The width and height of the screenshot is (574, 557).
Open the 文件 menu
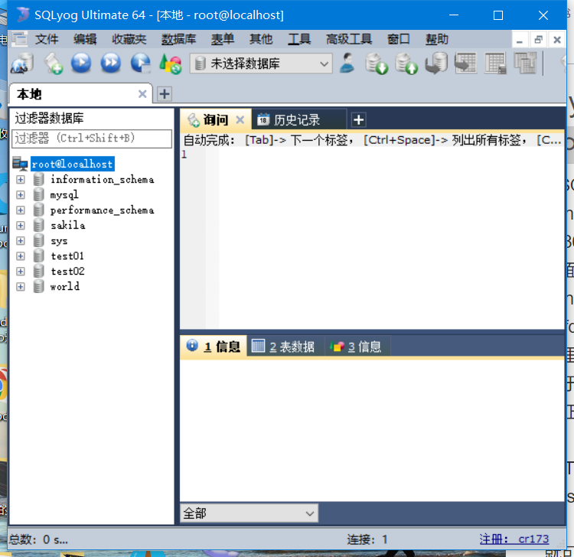47,39
